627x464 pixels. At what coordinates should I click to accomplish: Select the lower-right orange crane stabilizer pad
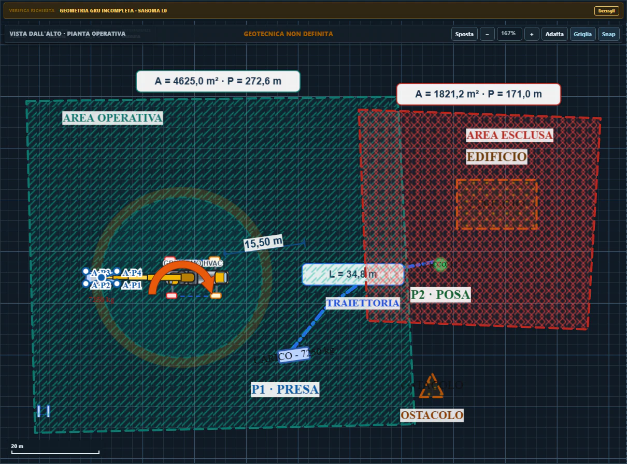(216, 295)
